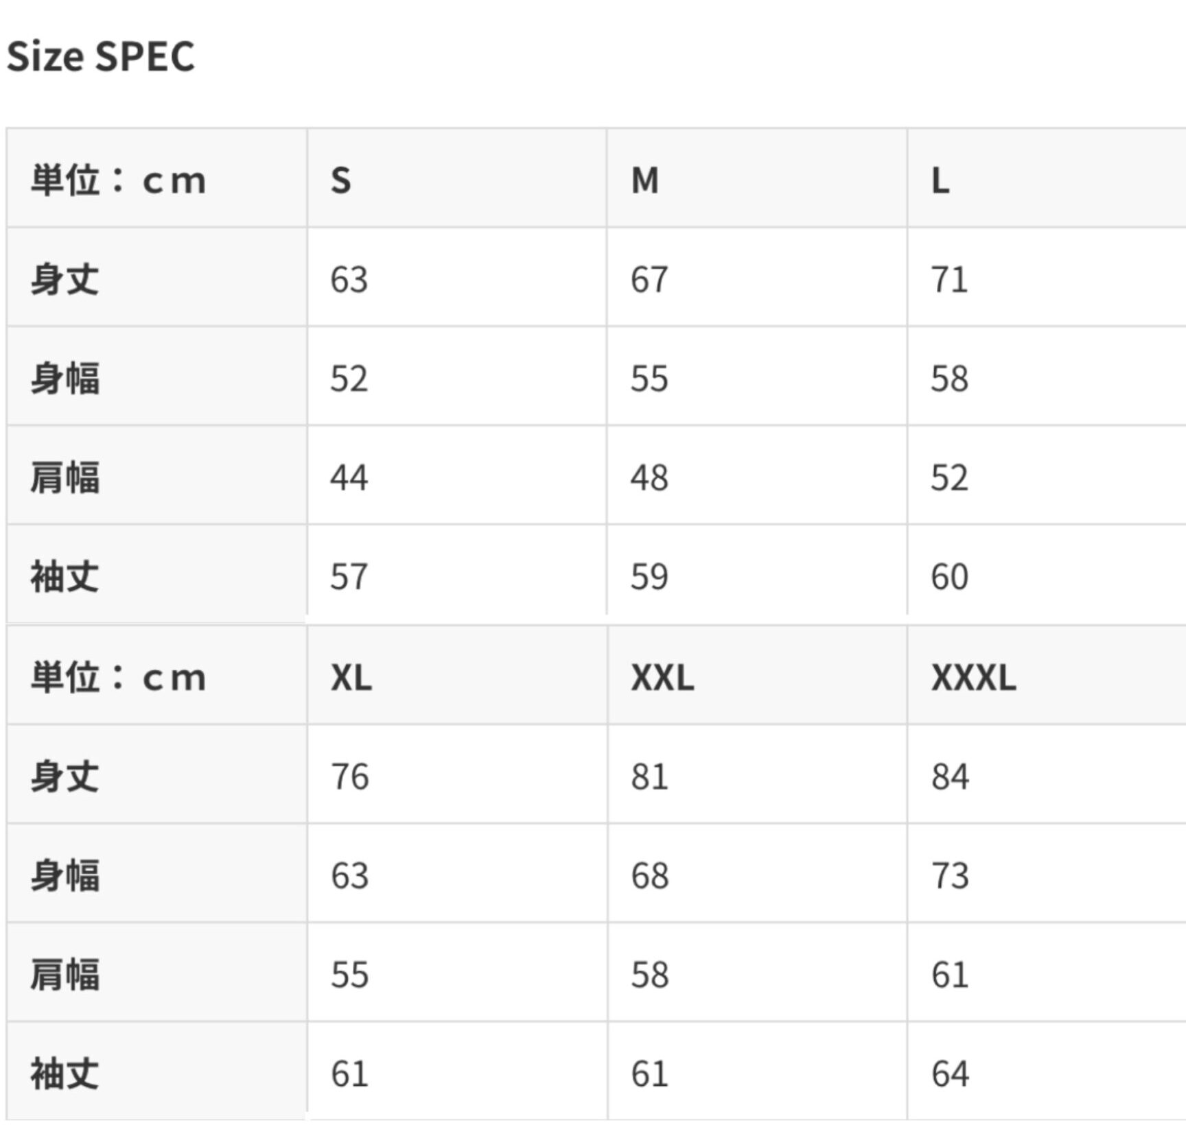The image size is (1186, 1127).
Task: Click the 肩幅 value 44 for size S
Action: click(x=349, y=477)
